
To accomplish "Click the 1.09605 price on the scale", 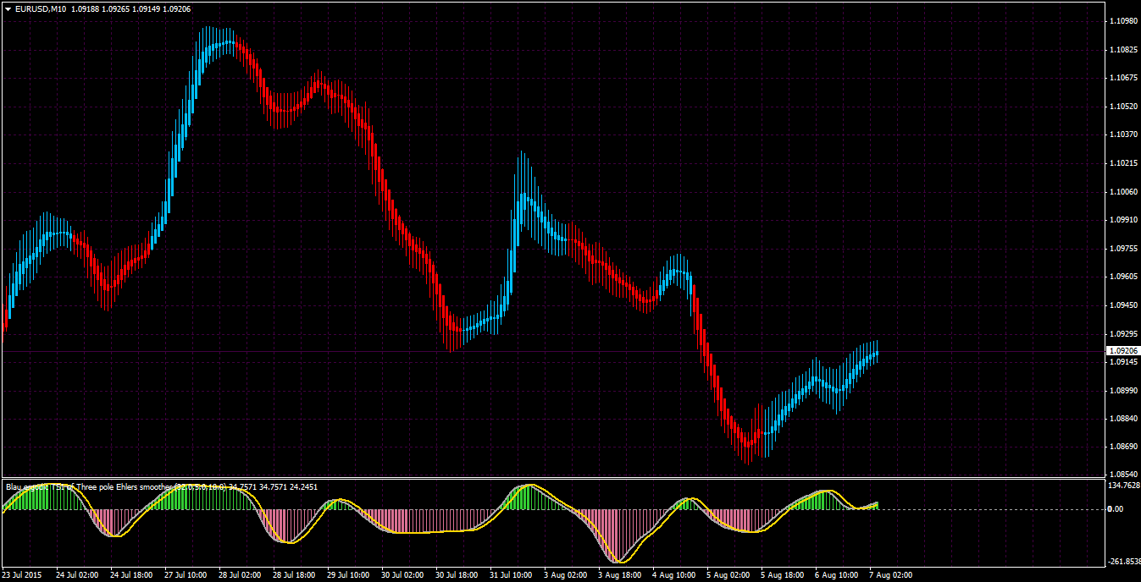I will click(1123, 277).
